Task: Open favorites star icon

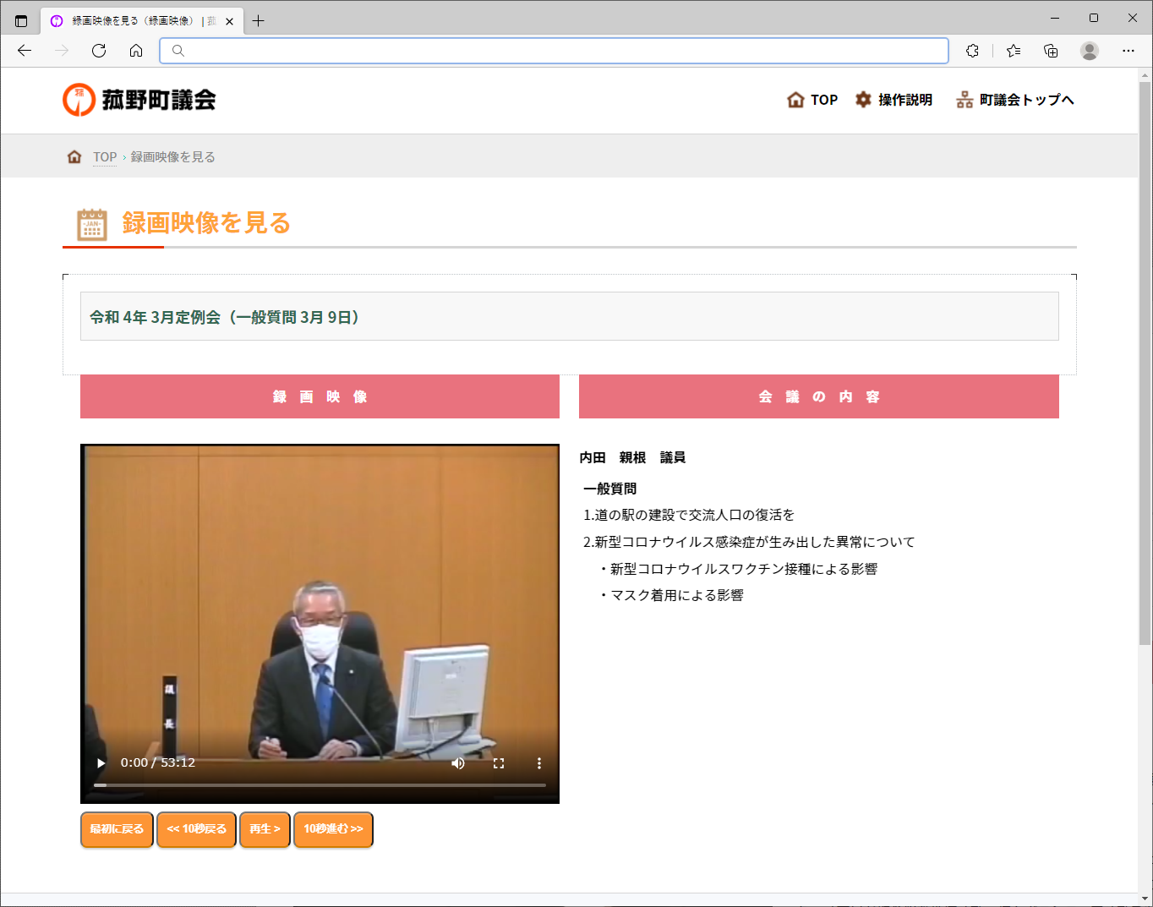Action: [1014, 51]
